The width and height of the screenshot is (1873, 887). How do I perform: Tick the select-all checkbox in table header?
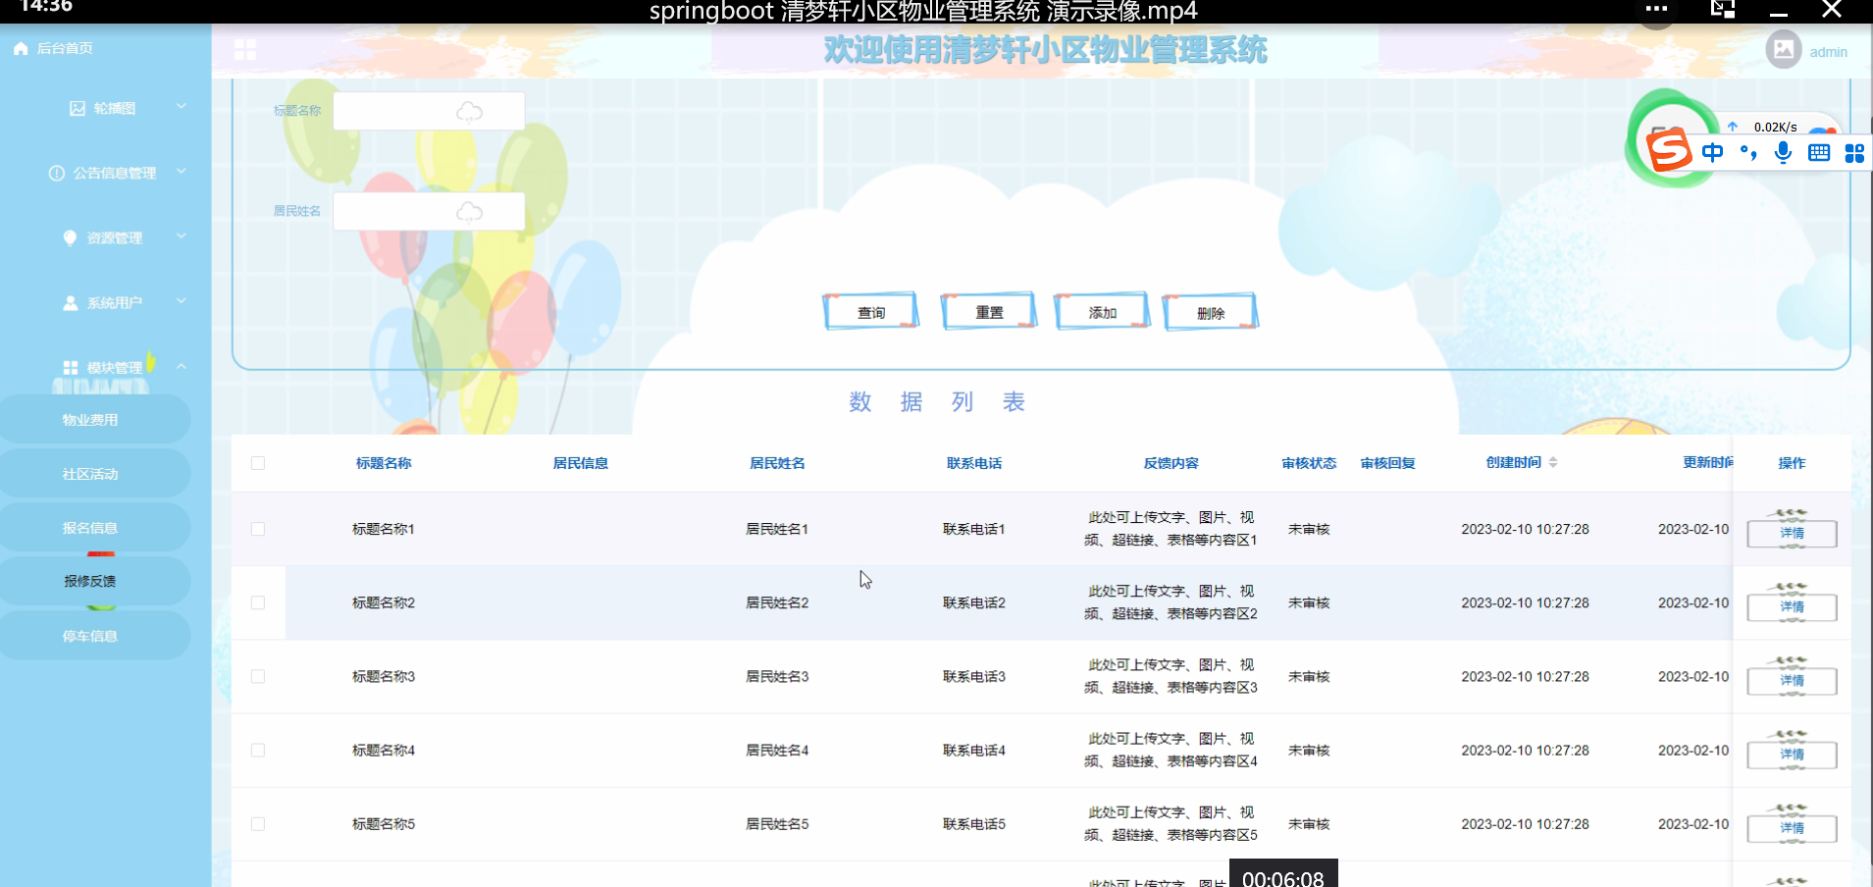coord(258,463)
